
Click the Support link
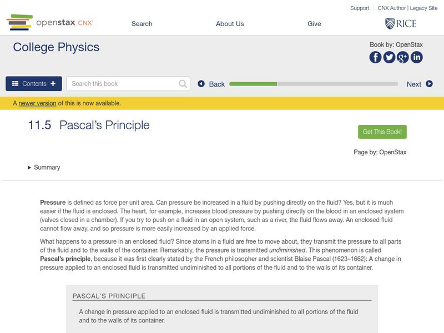360,8
